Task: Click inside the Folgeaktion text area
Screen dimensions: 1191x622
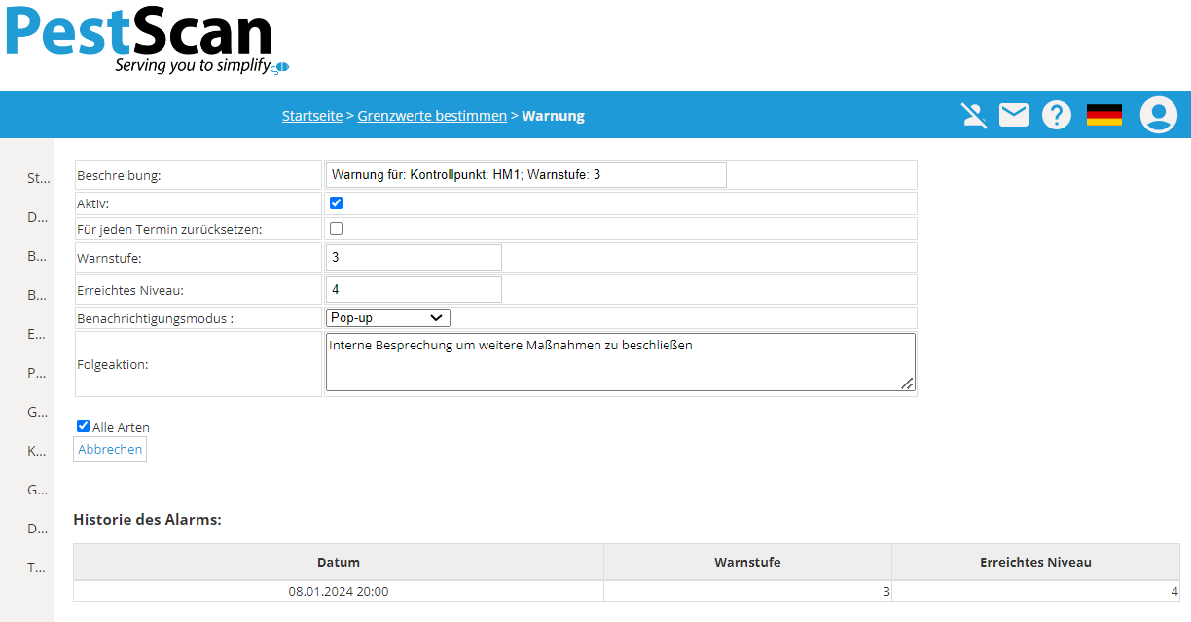Action: [621, 362]
